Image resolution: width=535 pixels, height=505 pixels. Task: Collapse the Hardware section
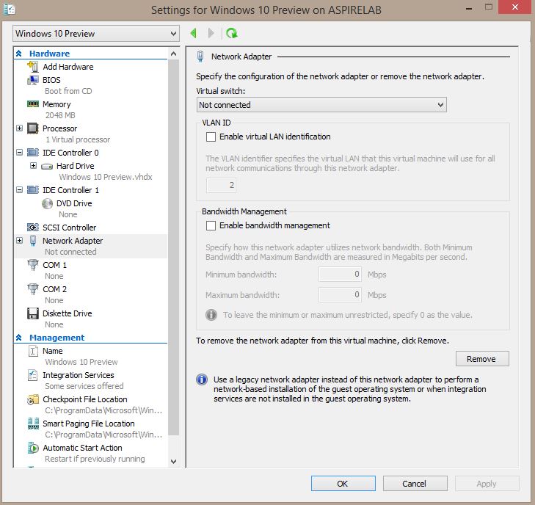coord(19,54)
